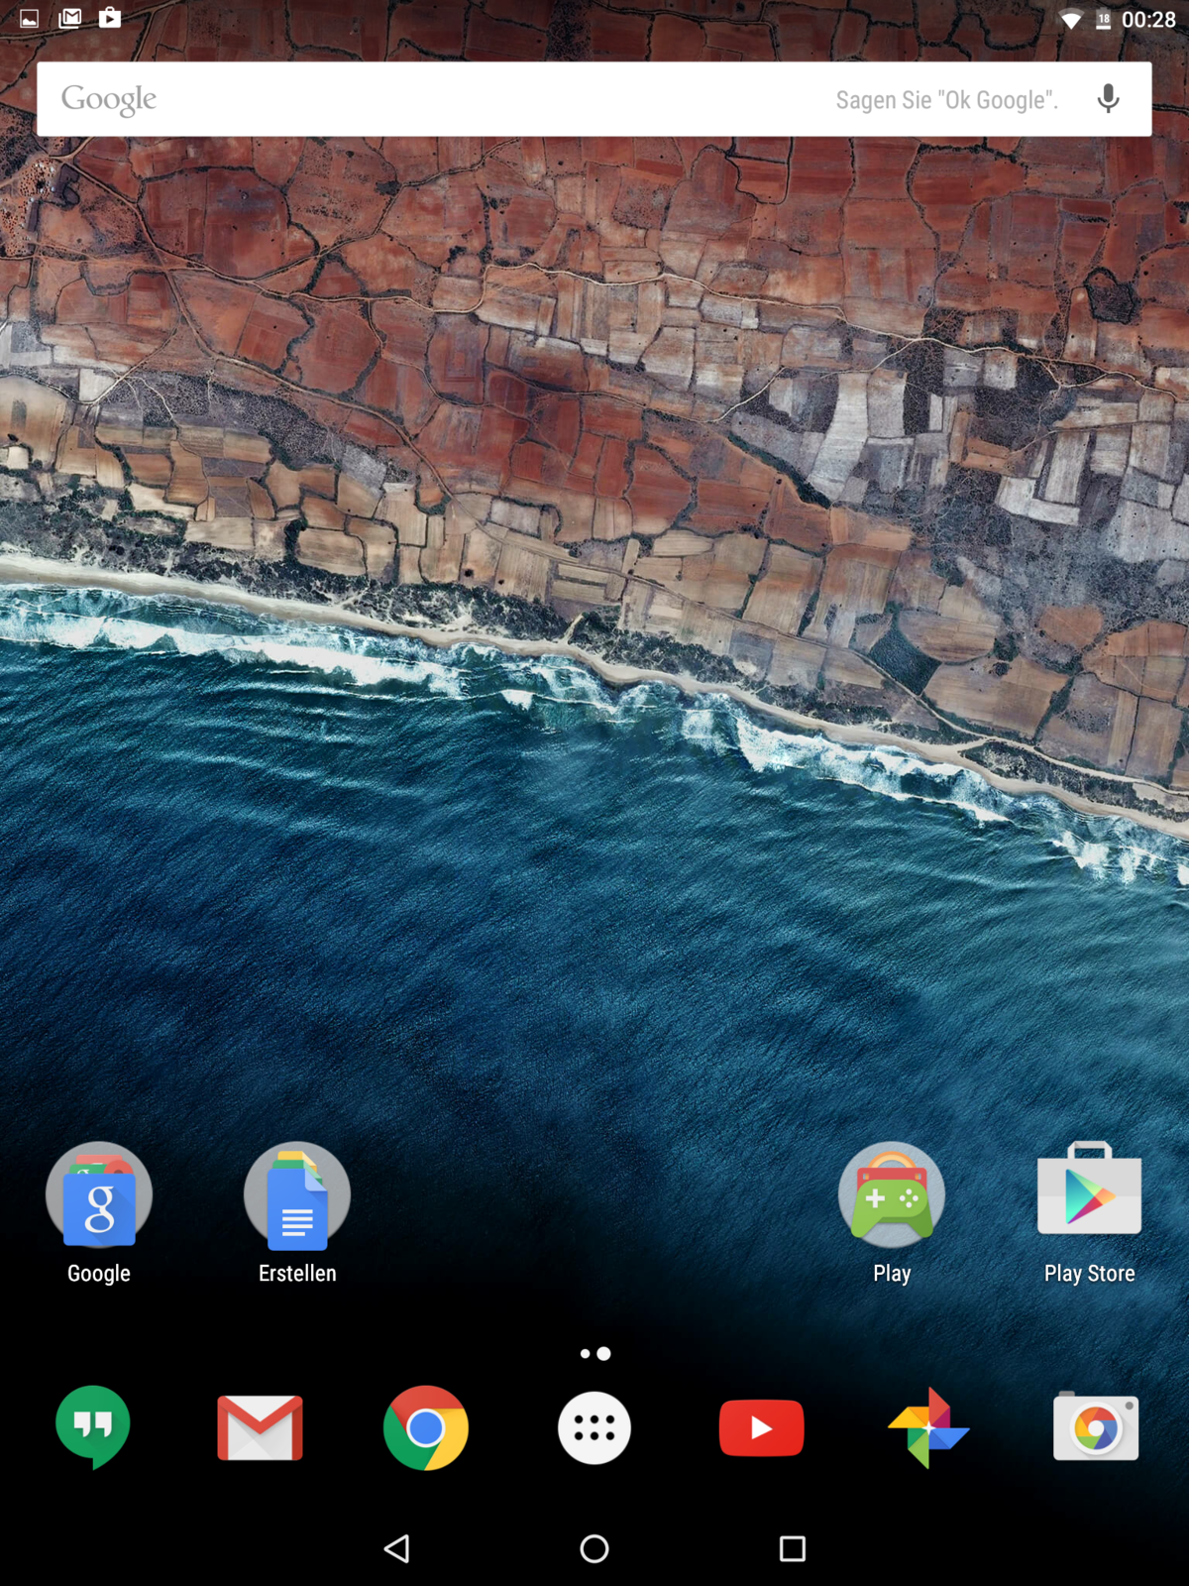The image size is (1189, 1586).
Task: Tap the microphone voice search icon
Action: [x=1109, y=99]
